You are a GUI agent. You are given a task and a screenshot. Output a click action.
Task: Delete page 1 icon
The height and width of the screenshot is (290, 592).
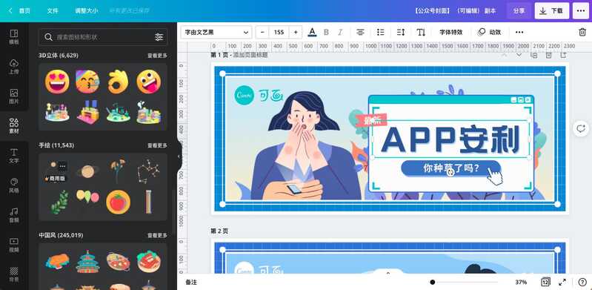tap(548, 55)
